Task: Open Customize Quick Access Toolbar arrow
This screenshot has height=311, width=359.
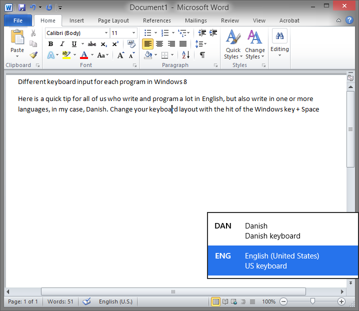Action: click(60, 8)
